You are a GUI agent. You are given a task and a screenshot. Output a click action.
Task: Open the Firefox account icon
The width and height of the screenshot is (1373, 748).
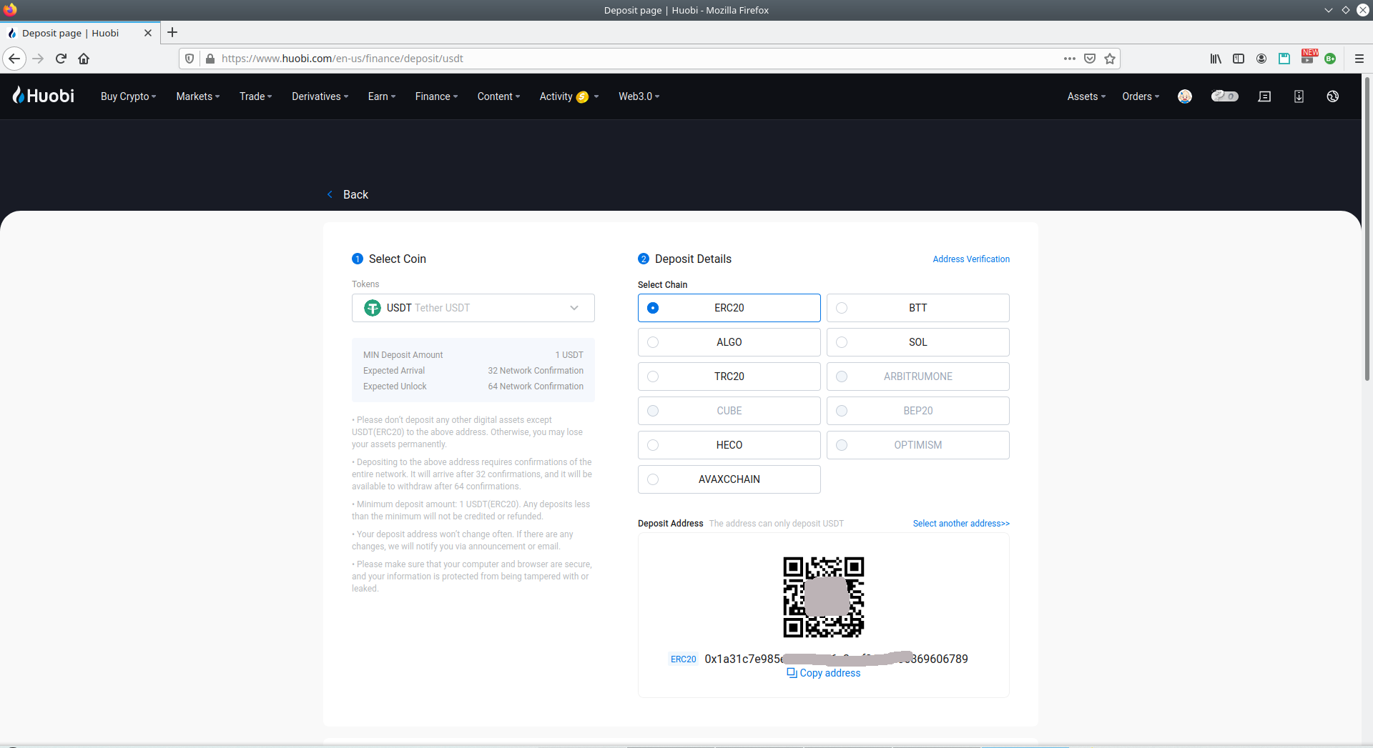click(1261, 59)
